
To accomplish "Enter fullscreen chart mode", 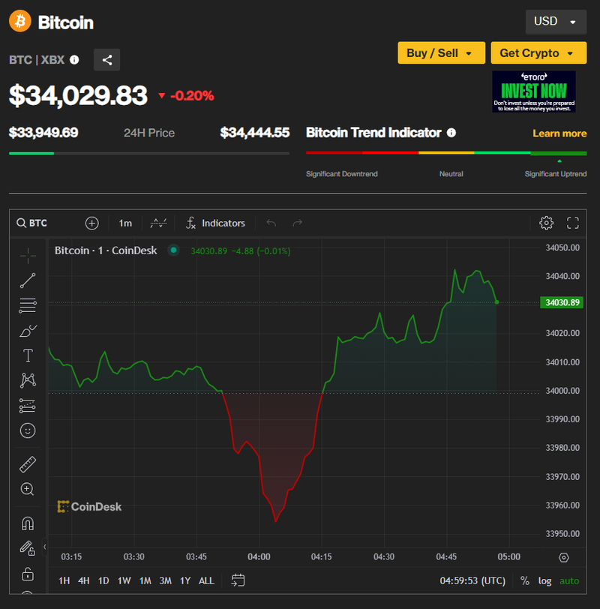I will tap(573, 223).
